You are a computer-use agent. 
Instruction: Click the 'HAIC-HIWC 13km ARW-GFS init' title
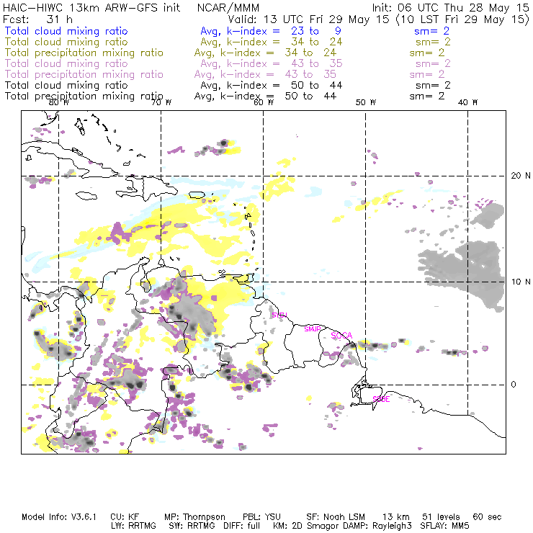91,8
